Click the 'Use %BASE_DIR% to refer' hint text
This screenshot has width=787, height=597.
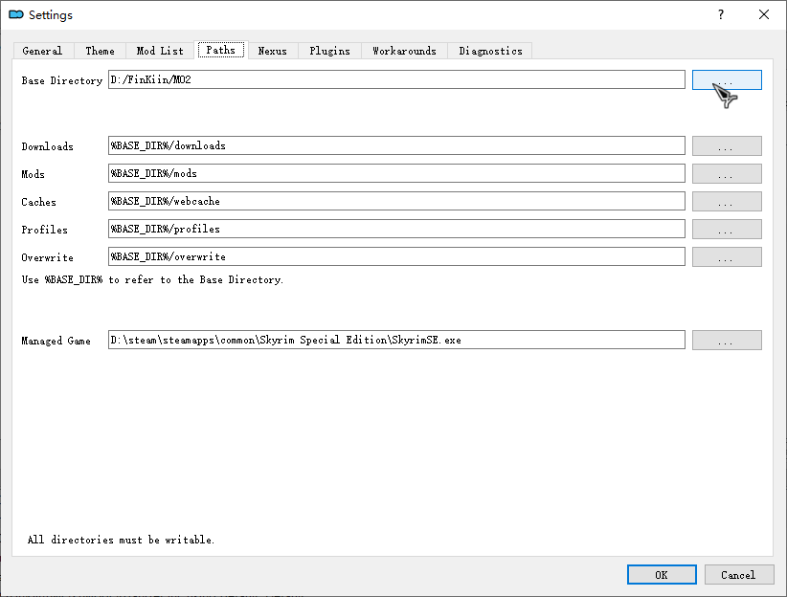coord(152,280)
